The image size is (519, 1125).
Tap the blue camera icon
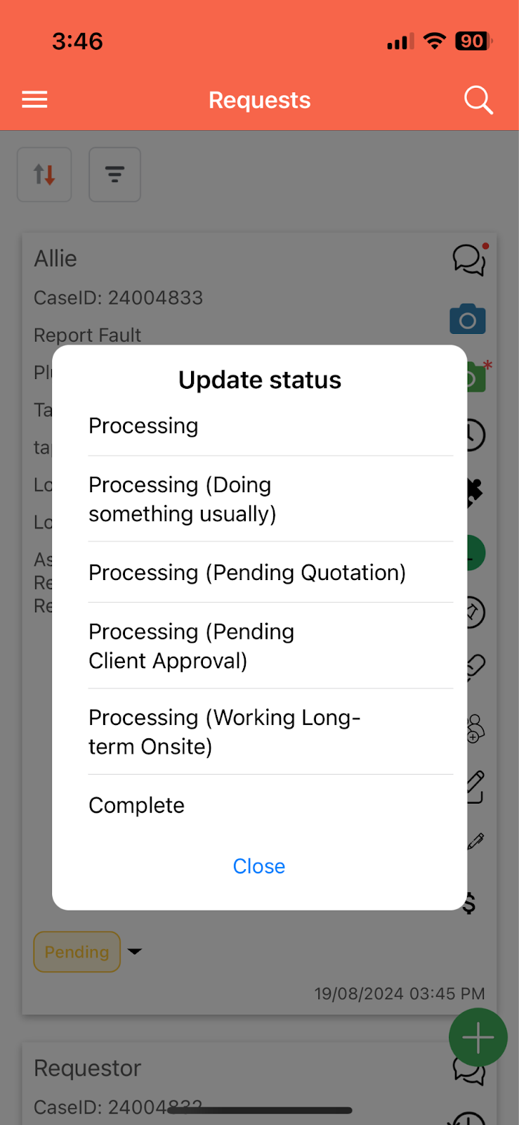click(x=468, y=320)
